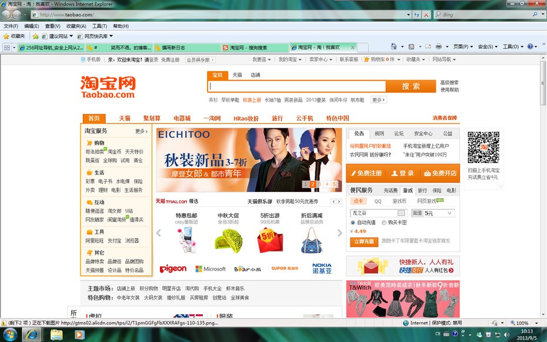Open the Windows Start orb

9,335
